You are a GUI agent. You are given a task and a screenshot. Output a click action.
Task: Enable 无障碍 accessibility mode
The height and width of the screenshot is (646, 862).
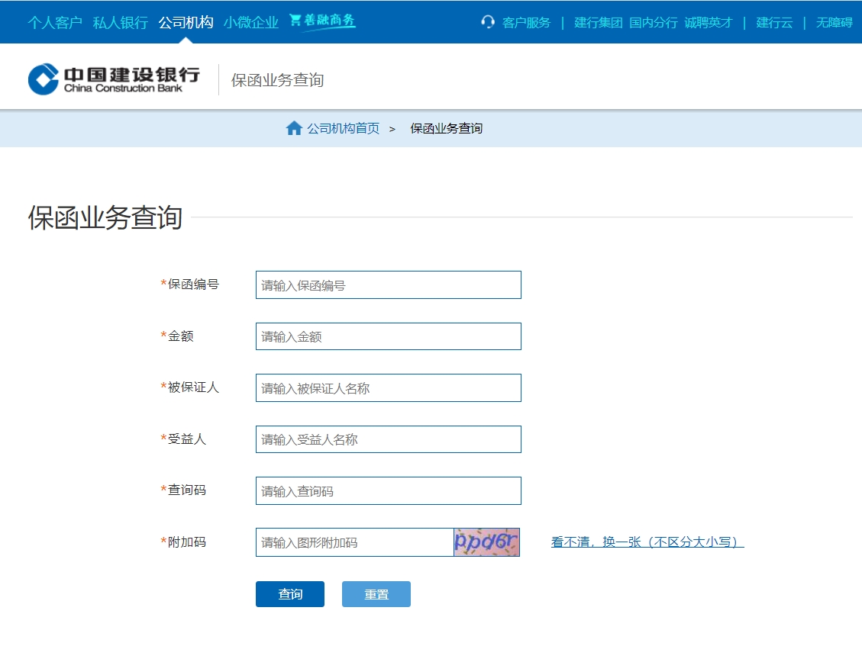pos(834,22)
